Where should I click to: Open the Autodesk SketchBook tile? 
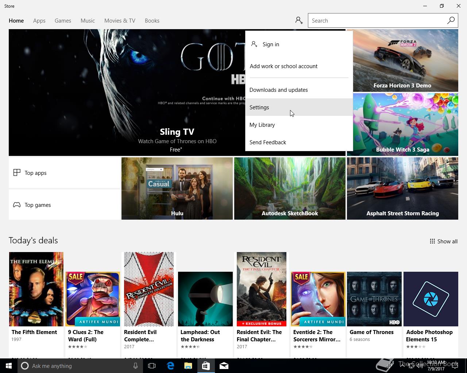[290, 188]
